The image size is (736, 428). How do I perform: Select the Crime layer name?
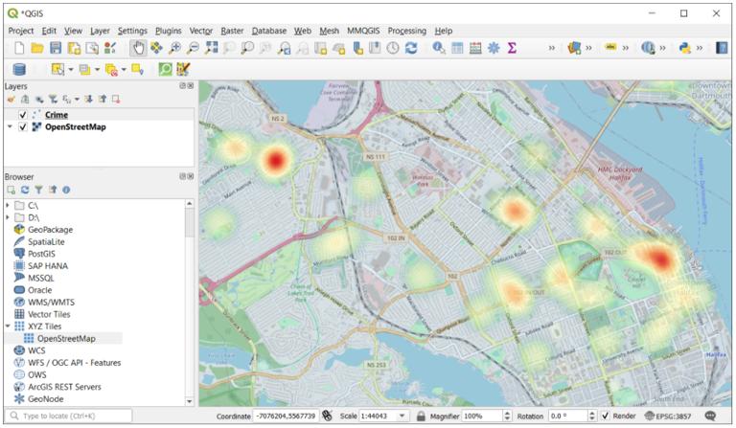[x=57, y=115]
